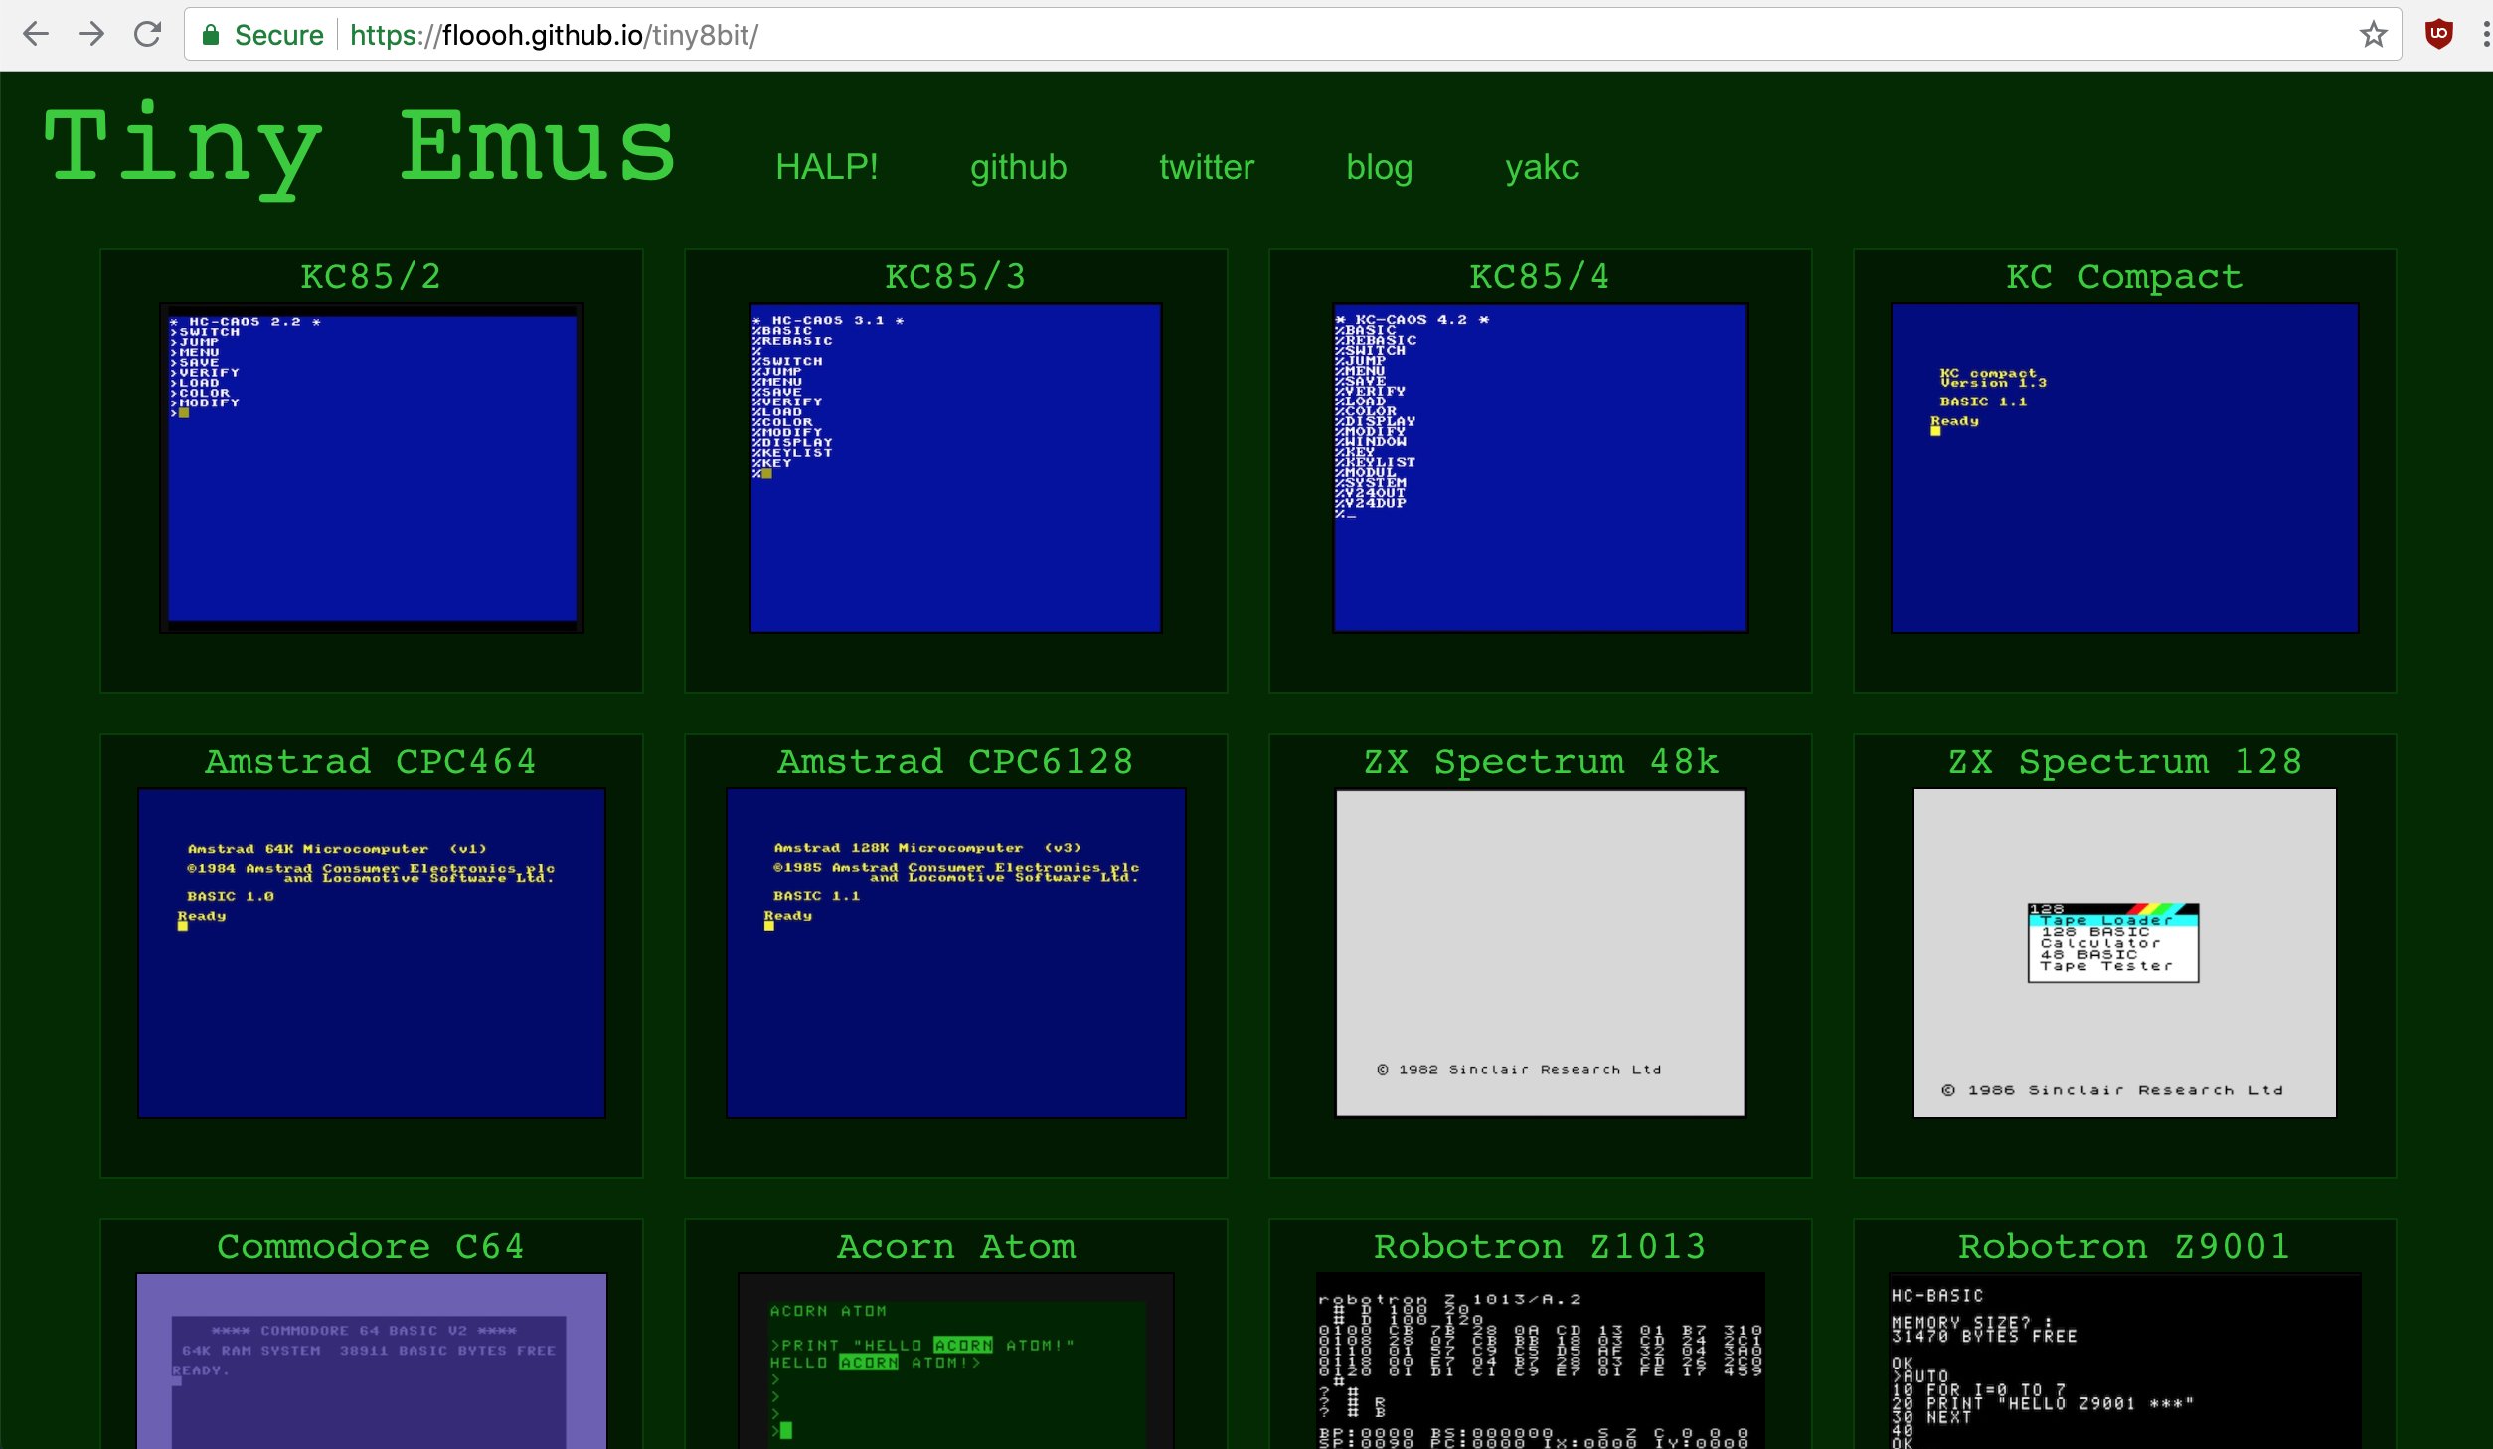Viewport: 2493px width, 1449px height.
Task: Open the twitter link
Action: tap(1206, 167)
